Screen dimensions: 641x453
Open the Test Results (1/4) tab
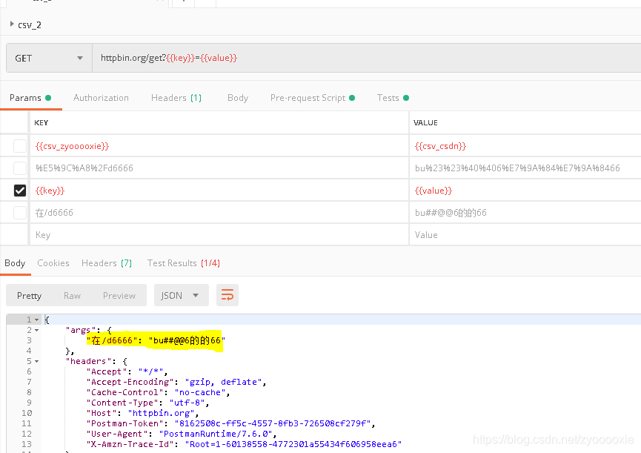[x=184, y=263]
